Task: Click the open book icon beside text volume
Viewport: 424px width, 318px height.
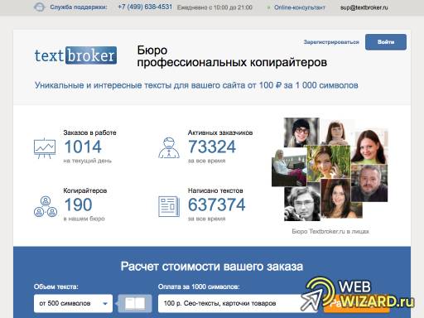Action: 135,303
